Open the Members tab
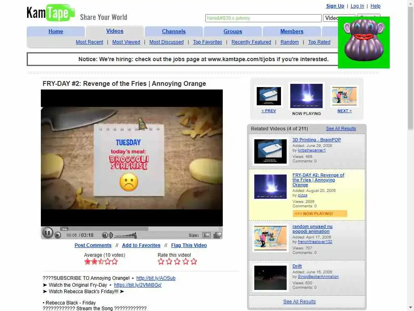 tap(292, 32)
